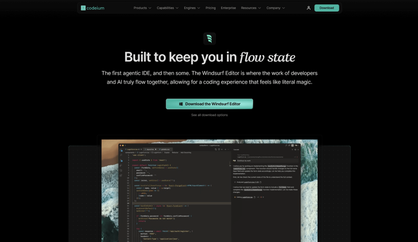Open the Enterprise page

[x=228, y=8]
